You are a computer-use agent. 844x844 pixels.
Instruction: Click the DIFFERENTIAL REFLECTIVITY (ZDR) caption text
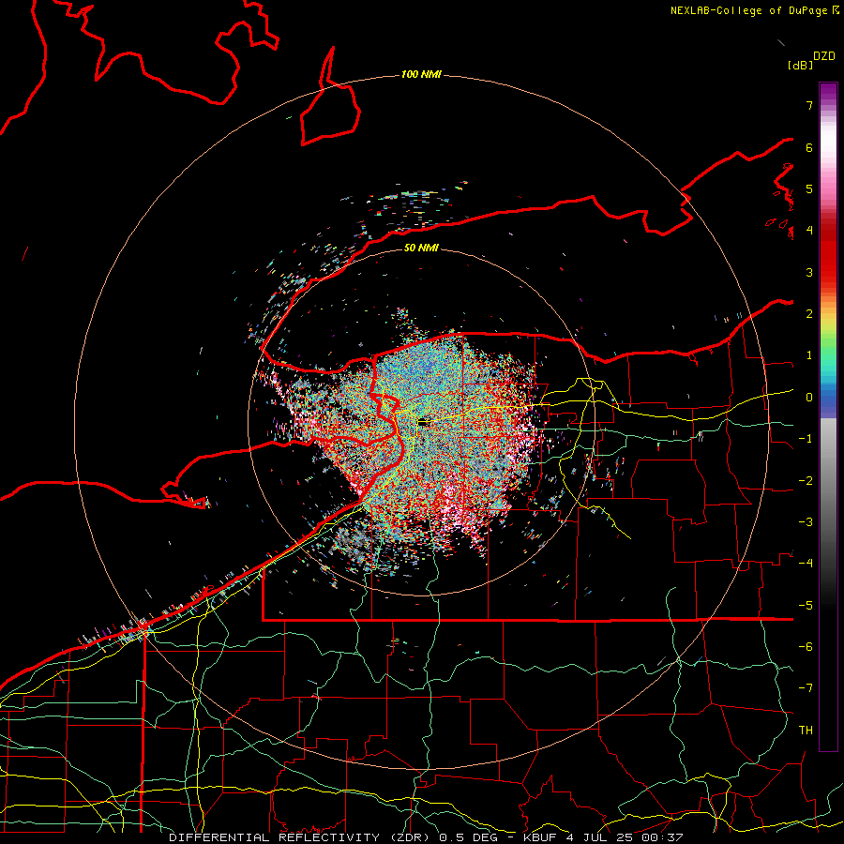pyautogui.click(x=301, y=837)
